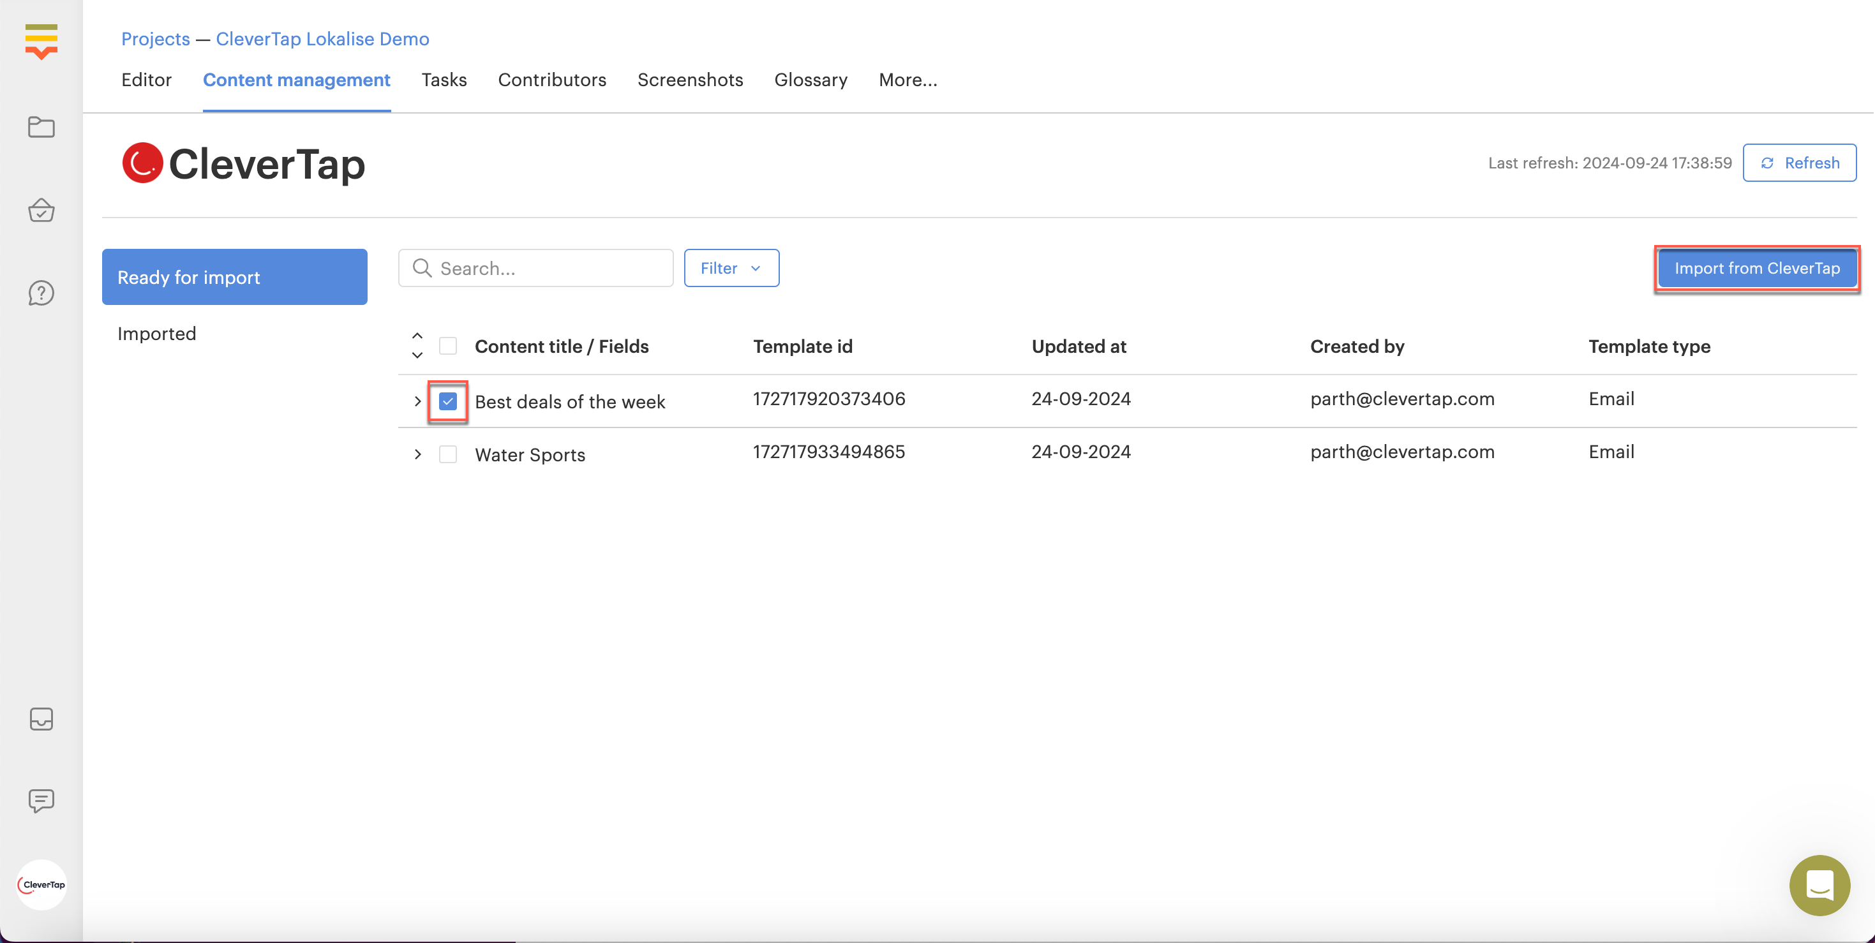Check the Water Sports checkbox
Image resolution: width=1875 pixels, height=943 pixels.
click(x=447, y=454)
